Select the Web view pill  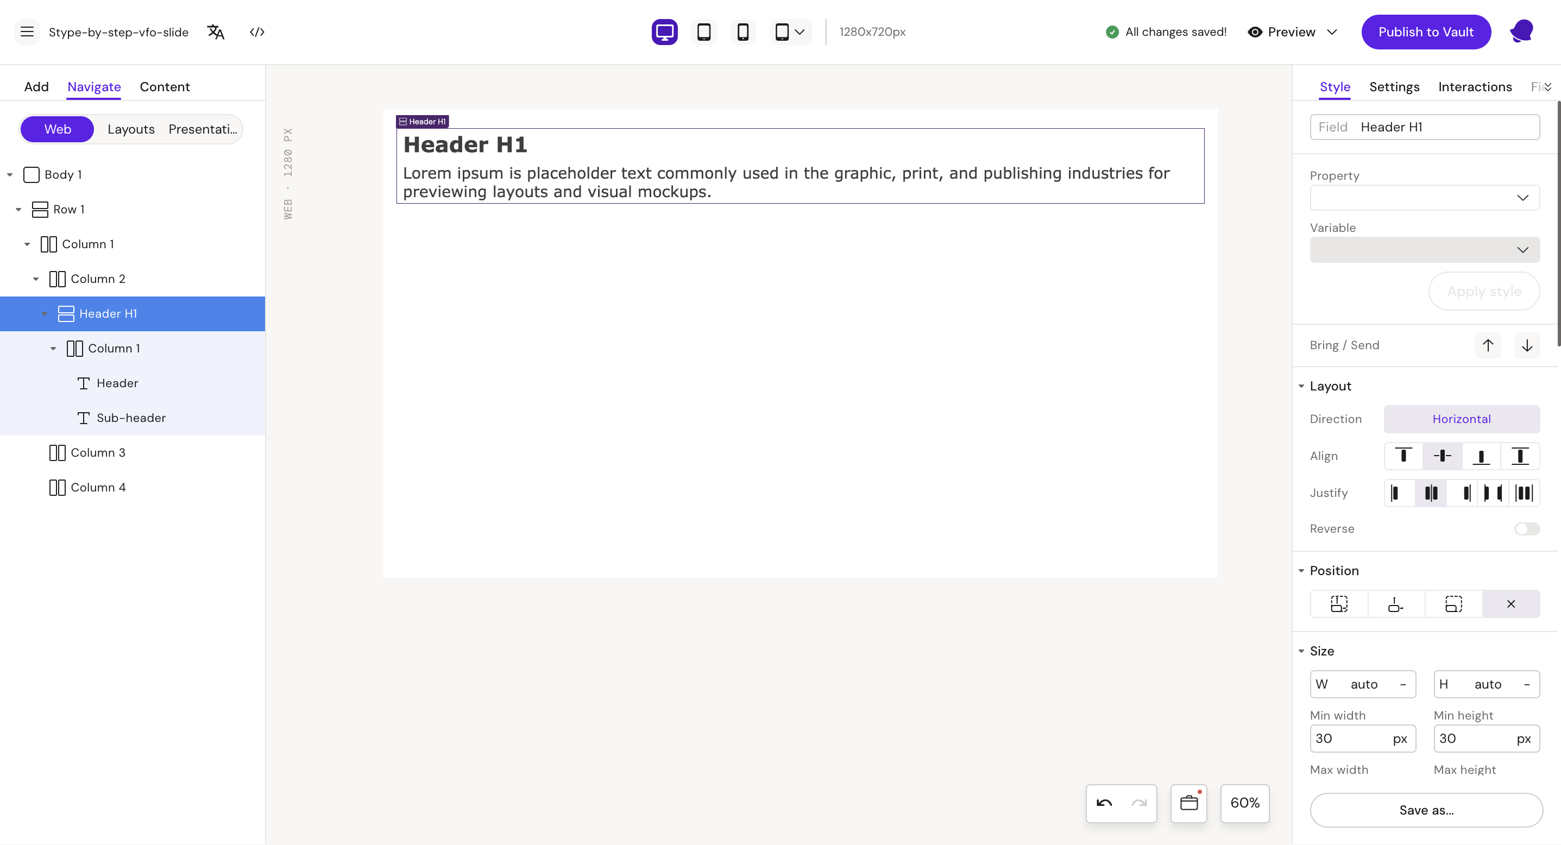tap(57, 129)
